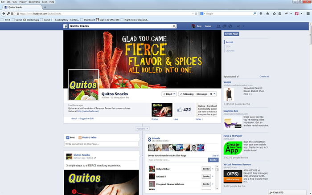Open the History menu
This screenshot has height=195, width=312.
tap(23, 2)
